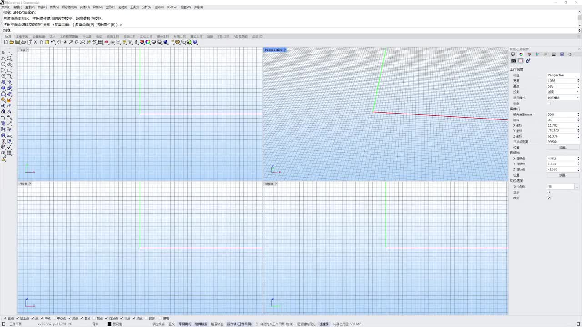Toggle 正交 in the status bar
The image size is (582, 327).
coord(171,324)
